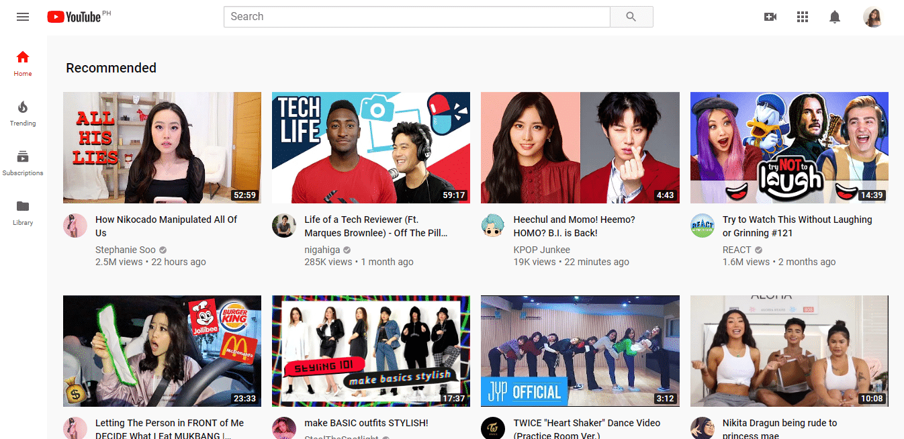Open Subscriptions in the sidebar
Viewport: 904px width, 439px height.
23,162
